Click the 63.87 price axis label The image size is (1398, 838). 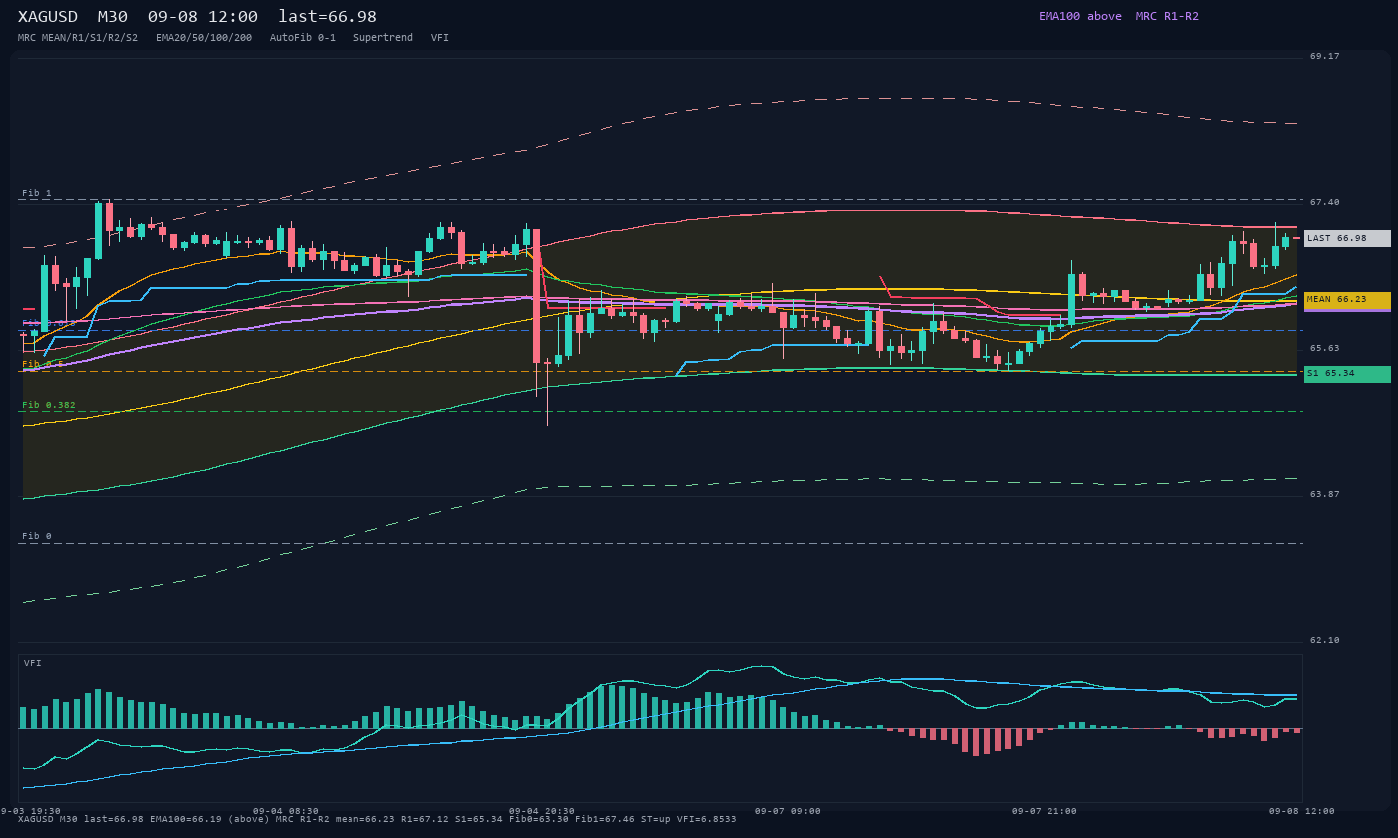coord(1325,494)
